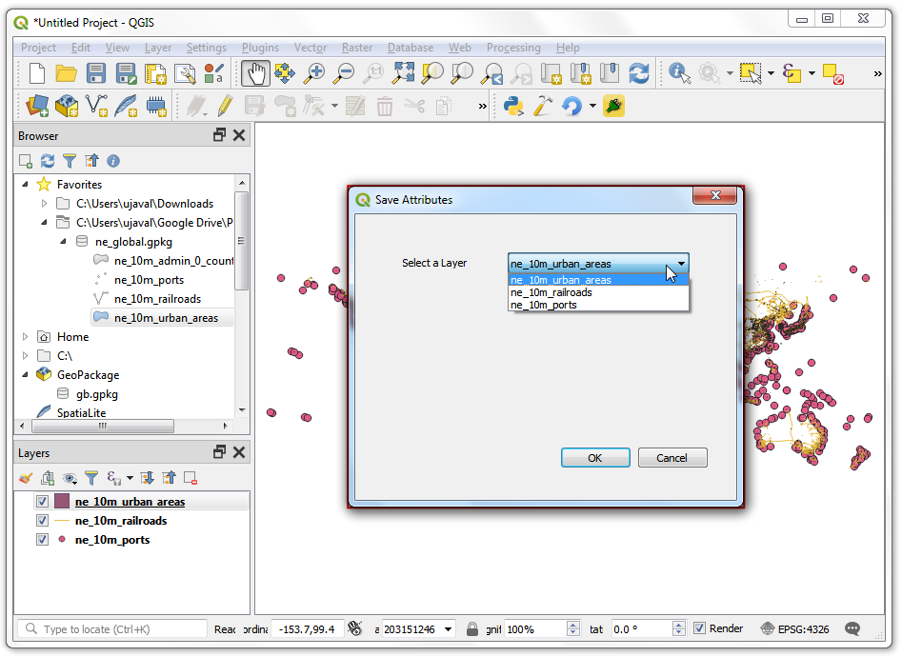The width and height of the screenshot is (902, 657).
Task: Uncheck the ne_10m_urban_areas layer checkbox
Action: coord(42,502)
